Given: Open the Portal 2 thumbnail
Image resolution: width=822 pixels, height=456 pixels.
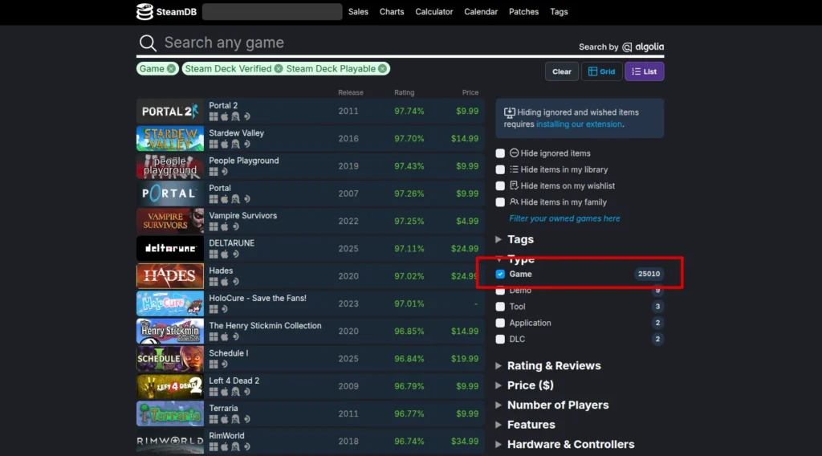Looking at the screenshot, I should 170,111.
